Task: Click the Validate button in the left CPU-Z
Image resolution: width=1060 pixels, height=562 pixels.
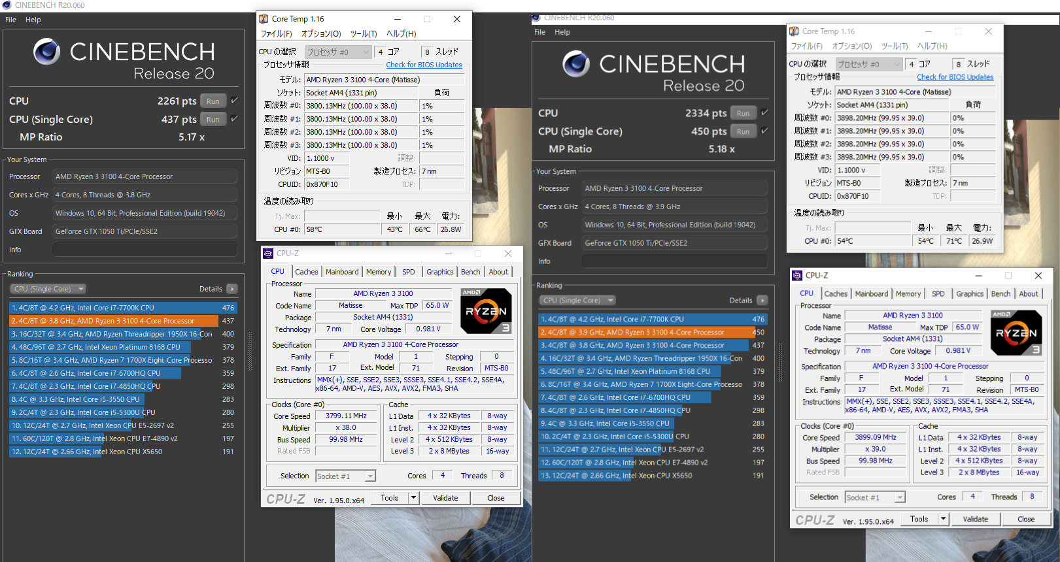Action: 445,498
